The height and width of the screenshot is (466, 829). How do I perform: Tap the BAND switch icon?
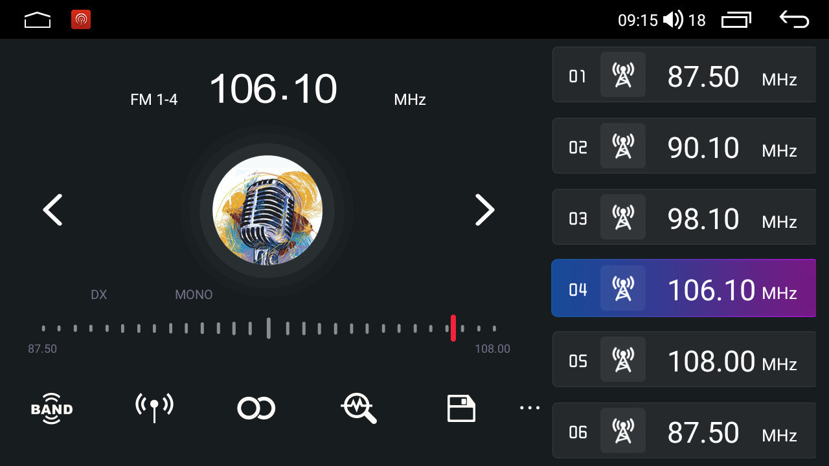(x=52, y=408)
